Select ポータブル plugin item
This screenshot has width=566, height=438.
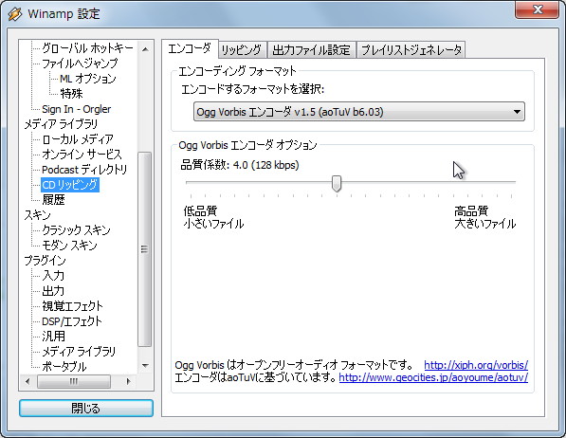[64, 367]
